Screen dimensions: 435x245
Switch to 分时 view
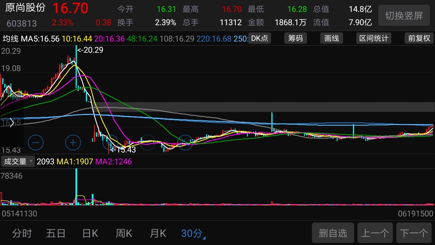[x=22, y=233]
